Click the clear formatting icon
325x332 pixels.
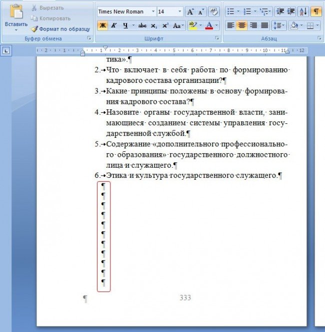tap(213, 11)
